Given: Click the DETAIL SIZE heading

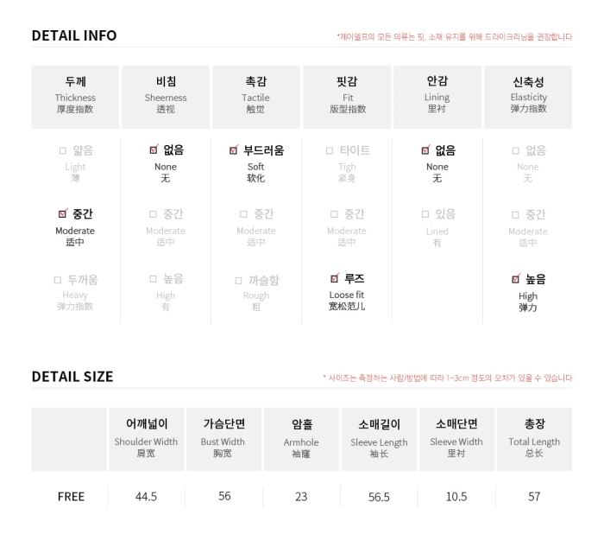Looking at the screenshot, I should [x=72, y=377].
